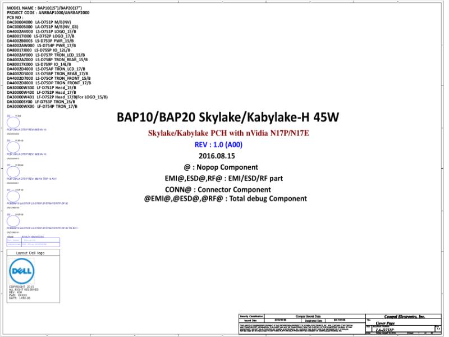Click the row "DA30000W400 LF-D752P Head_17/B"
Screen dimensions: 449x337
(x=42, y=92)
